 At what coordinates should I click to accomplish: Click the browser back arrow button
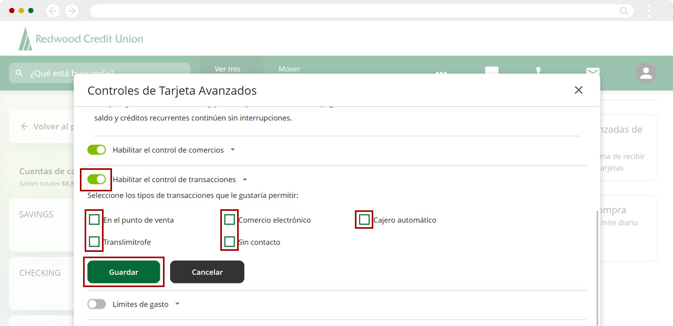click(53, 11)
